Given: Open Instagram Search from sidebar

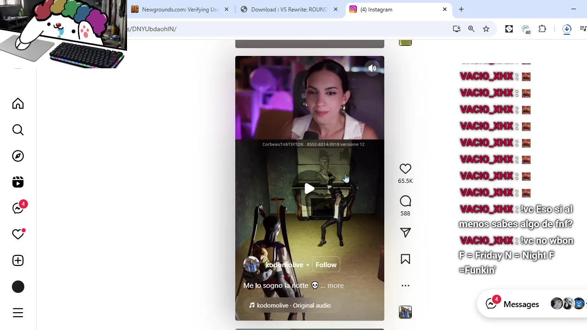Looking at the screenshot, I should pyautogui.click(x=18, y=130).
